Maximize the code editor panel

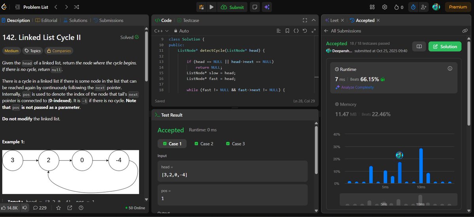pos(305,21)
